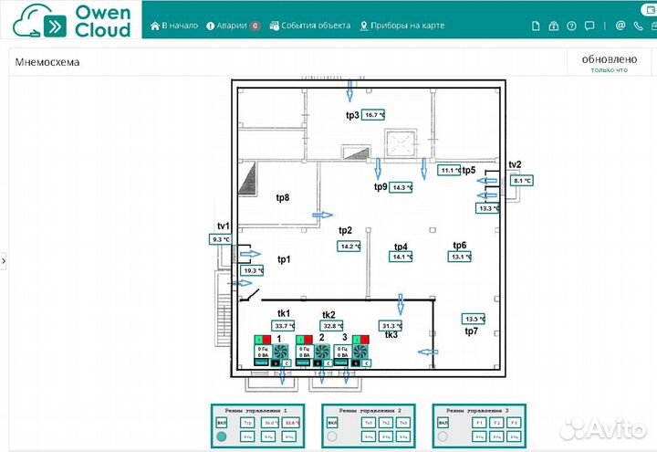Toggle ВКЛ in Режим управления 2 panel
657x452 pixels.
(331, 424)
